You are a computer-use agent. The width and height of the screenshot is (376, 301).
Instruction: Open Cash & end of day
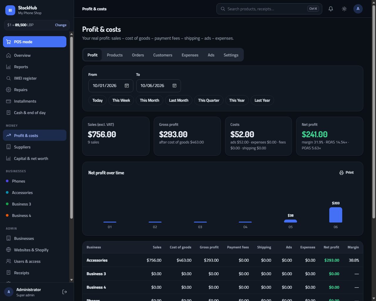click(x=35, y=113)
